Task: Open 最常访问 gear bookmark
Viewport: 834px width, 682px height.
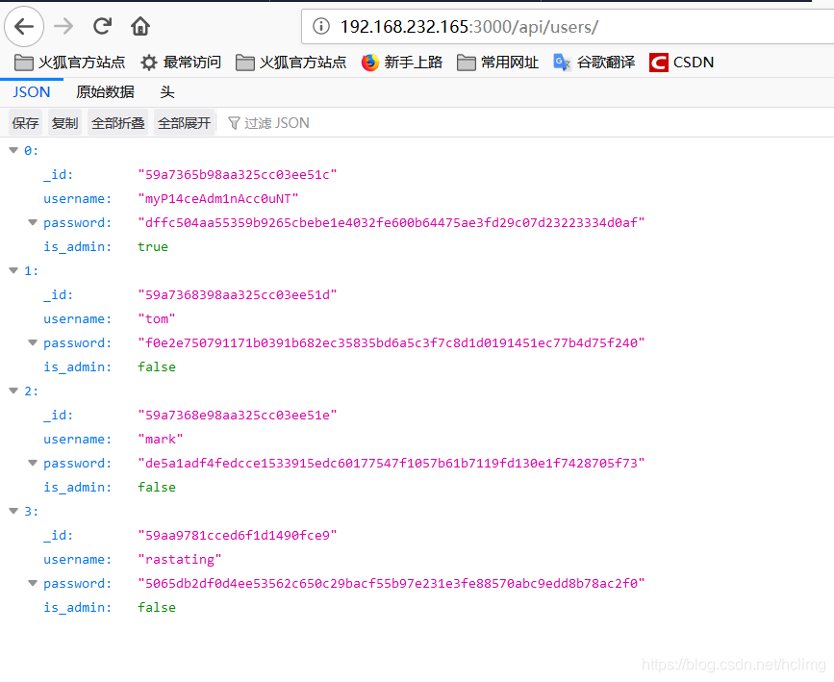Action: coord(181,63)
